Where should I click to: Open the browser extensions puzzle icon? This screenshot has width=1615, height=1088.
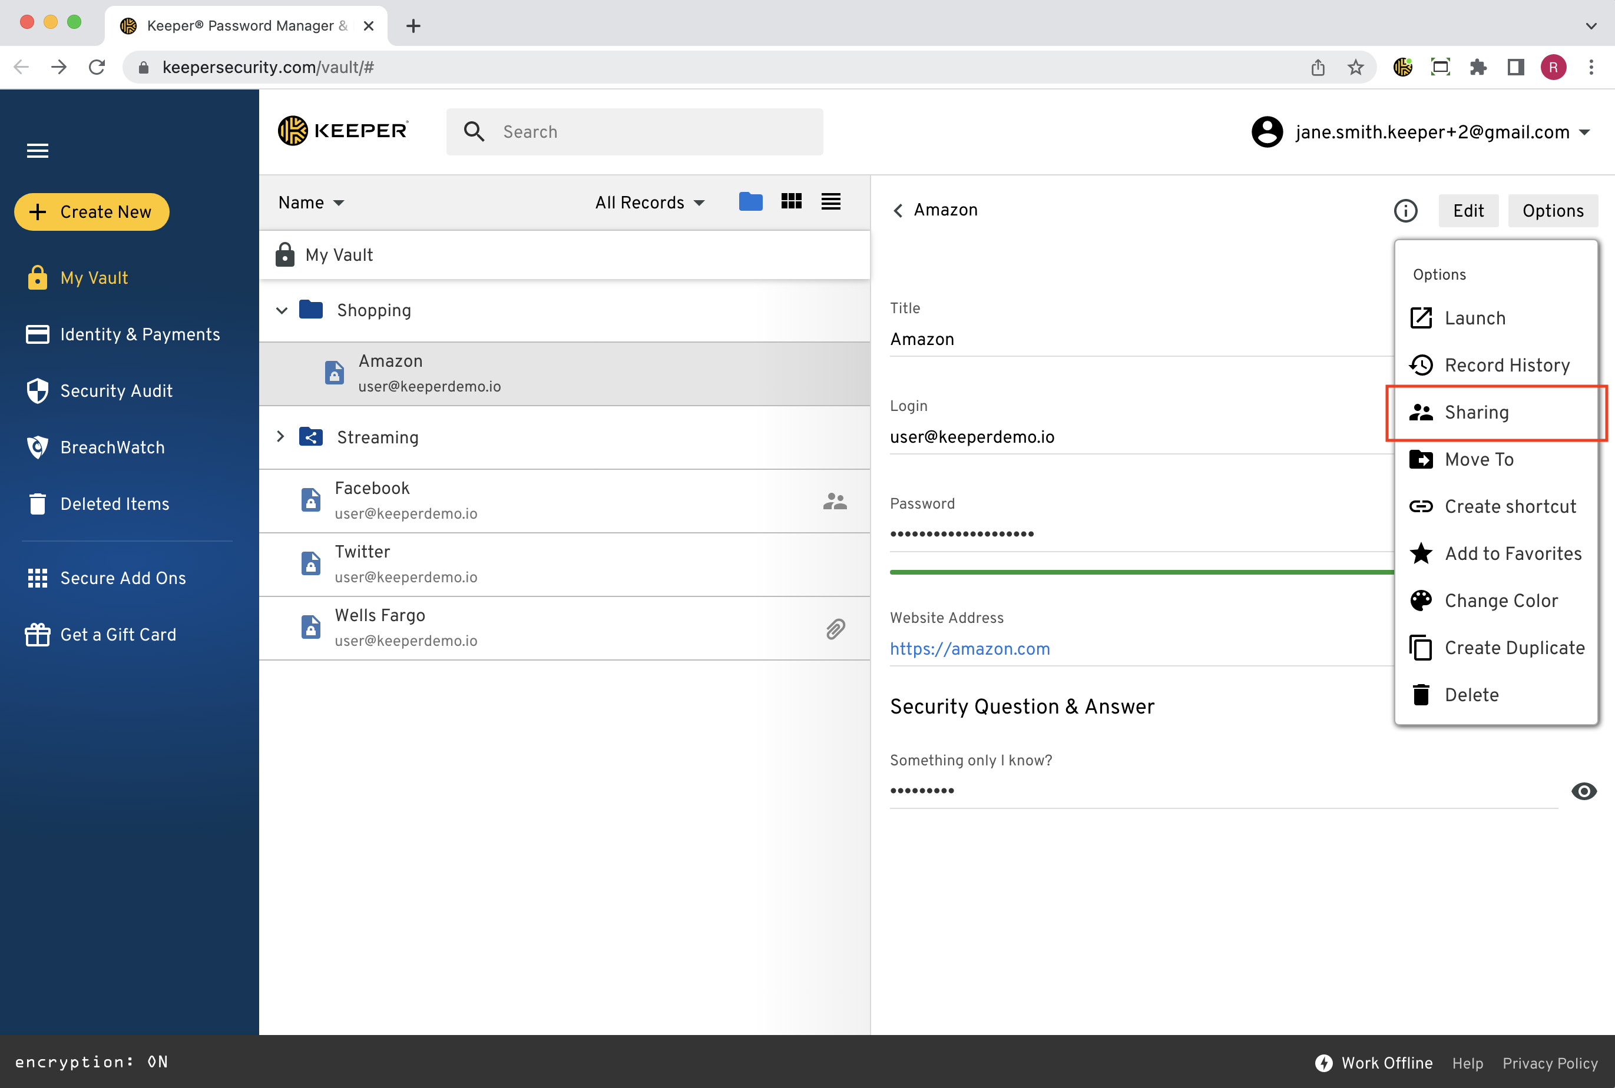[1478, 67]
